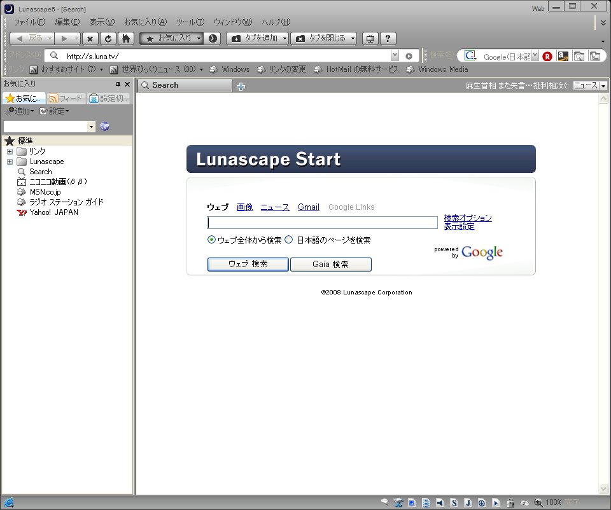Open the お気に入り toolbar button dropdown arrow
This screenshot has height=510, width=611.
(199, 39)
